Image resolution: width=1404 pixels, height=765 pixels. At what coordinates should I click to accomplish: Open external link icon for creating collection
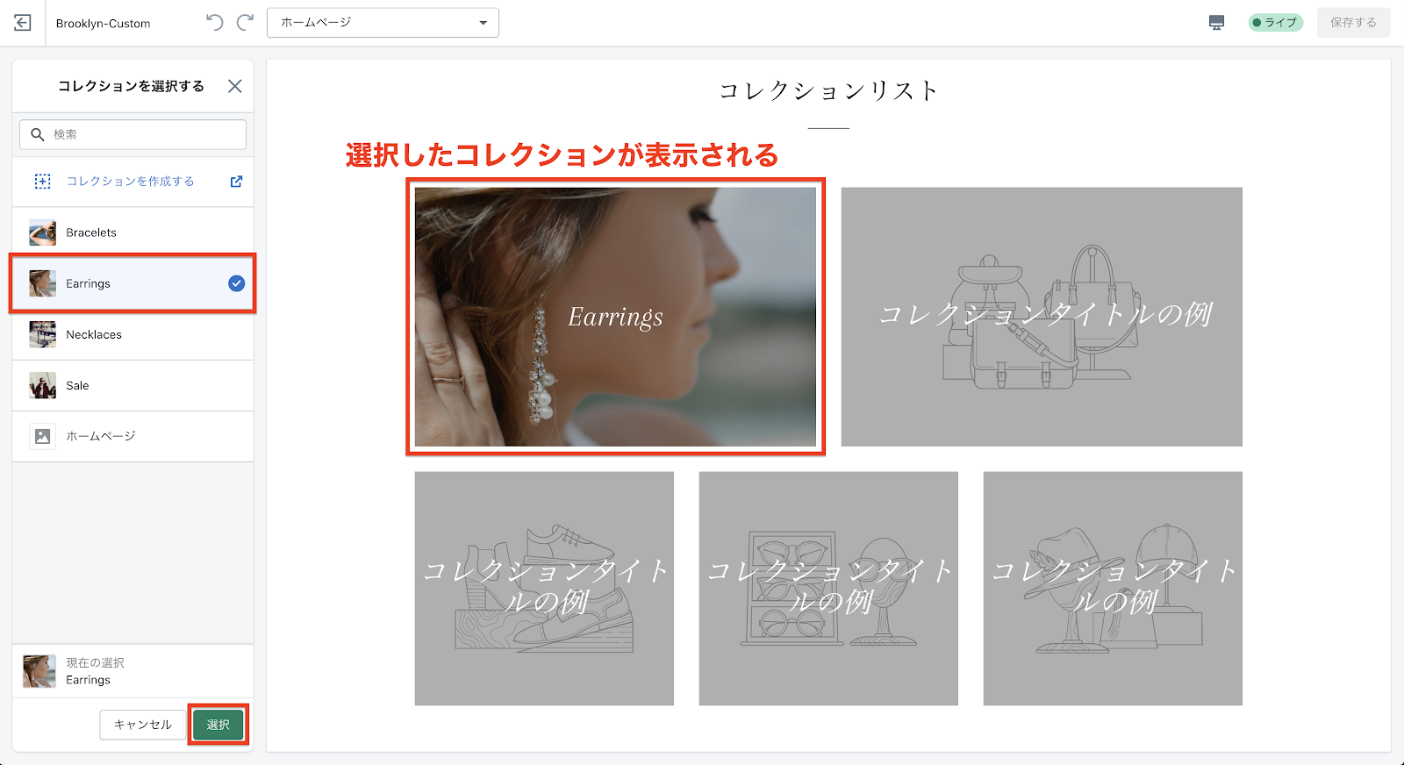pos(236,182)
